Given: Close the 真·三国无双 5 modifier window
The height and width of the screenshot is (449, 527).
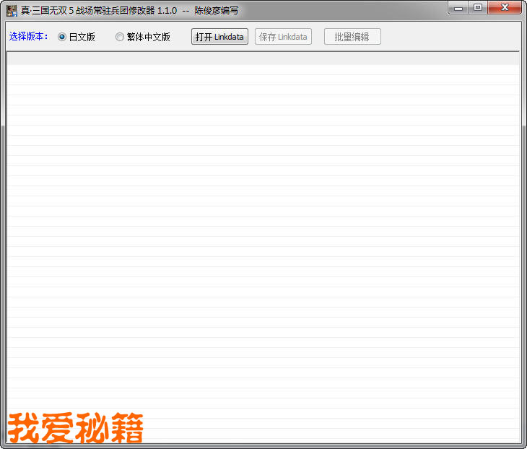Looking at the screenshot, I should [x=504, y=8].
